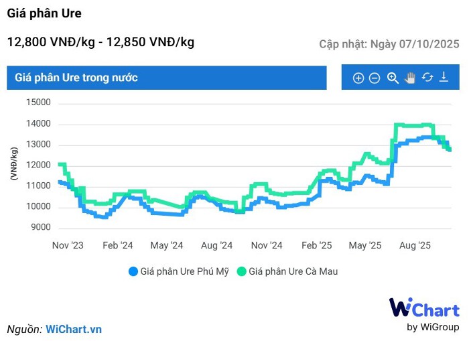Download the chart using download icon
The height and width of the screenshot is (341, 469).
[444, 78]
